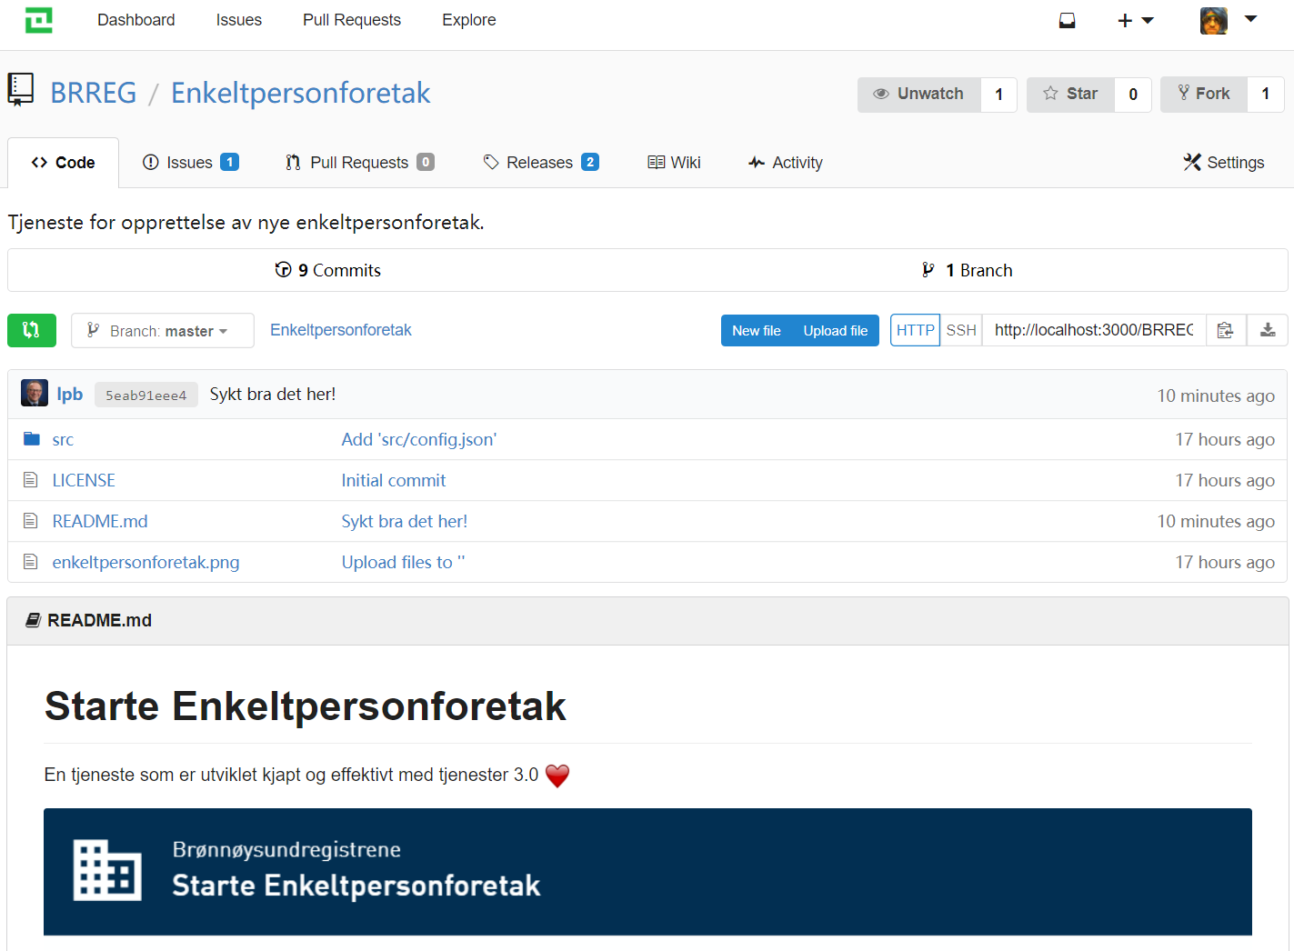Click the watchers count 1
1294x951 pixels.
pos(998,95)
